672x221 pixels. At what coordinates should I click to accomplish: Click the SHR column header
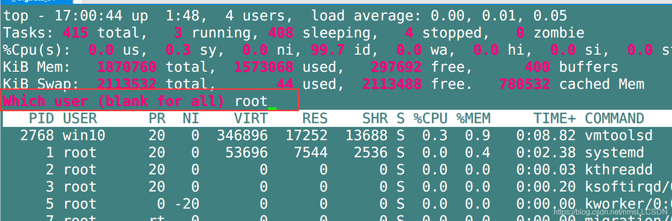[x=375, y=118]
